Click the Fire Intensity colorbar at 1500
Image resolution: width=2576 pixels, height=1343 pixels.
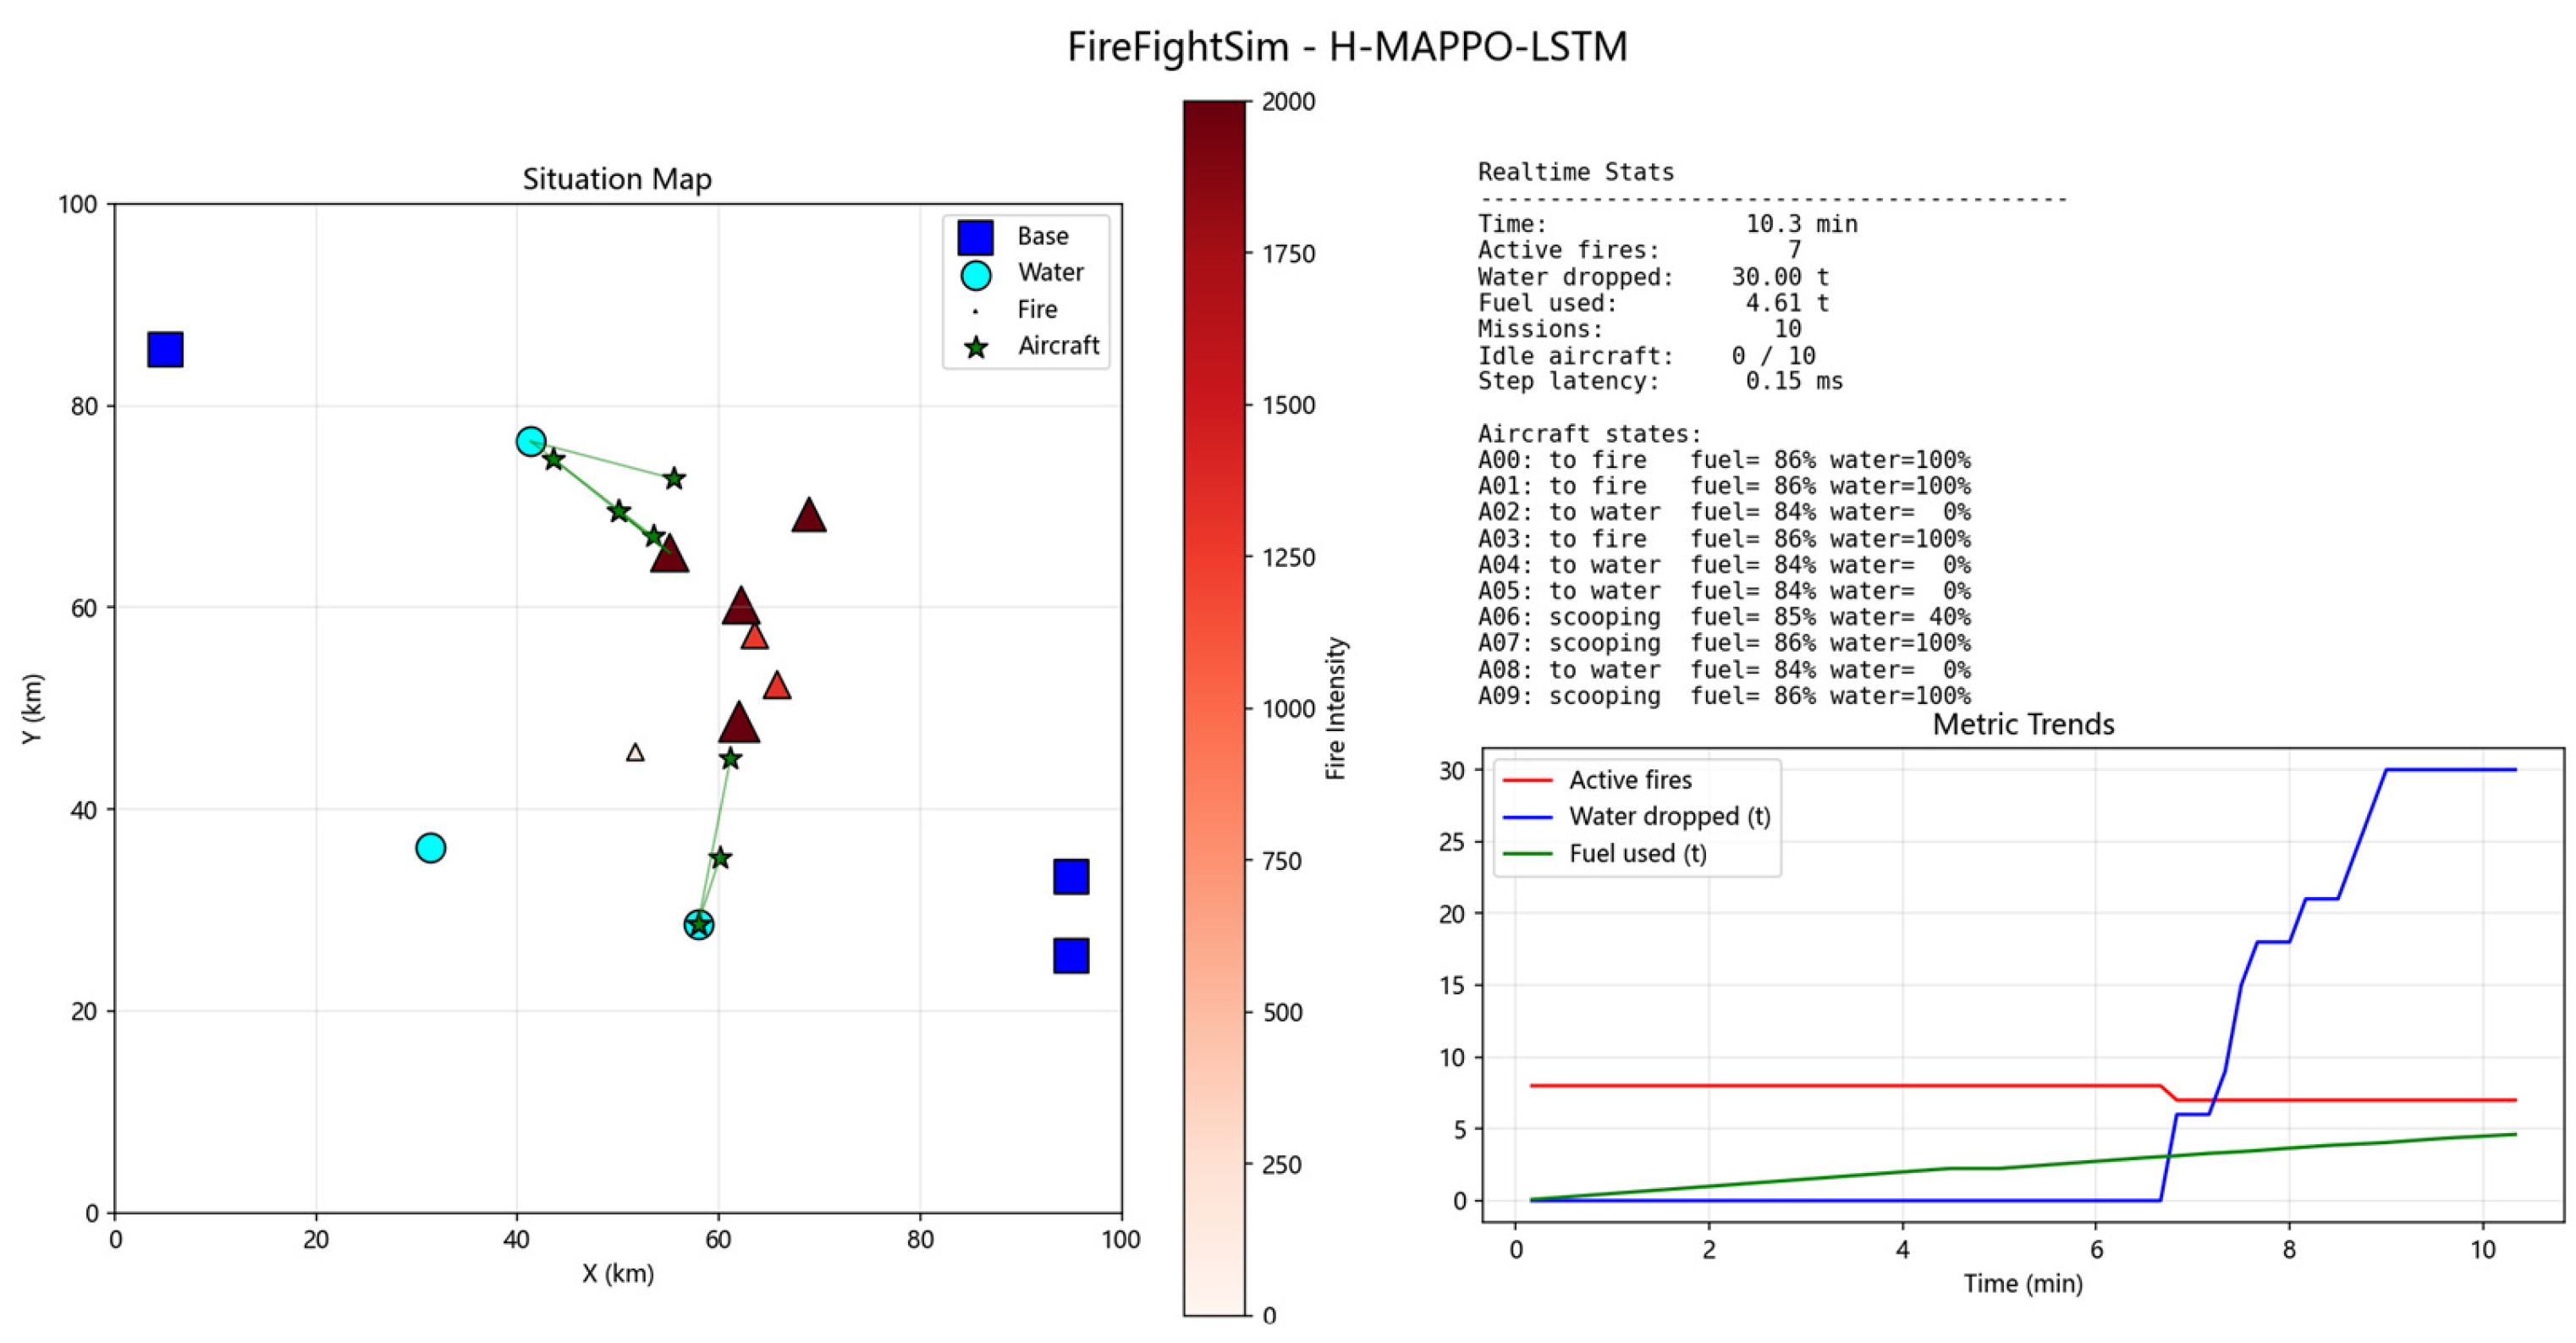pos(1215,405)
